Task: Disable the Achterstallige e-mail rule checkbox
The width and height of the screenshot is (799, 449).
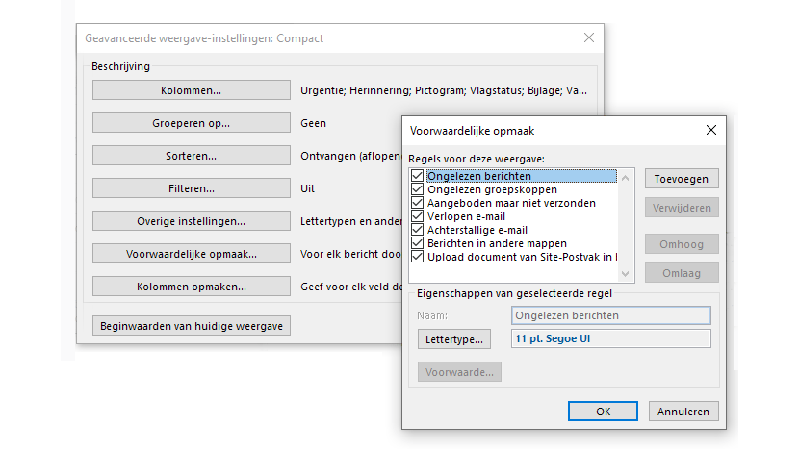Action: tap(418, 230)
